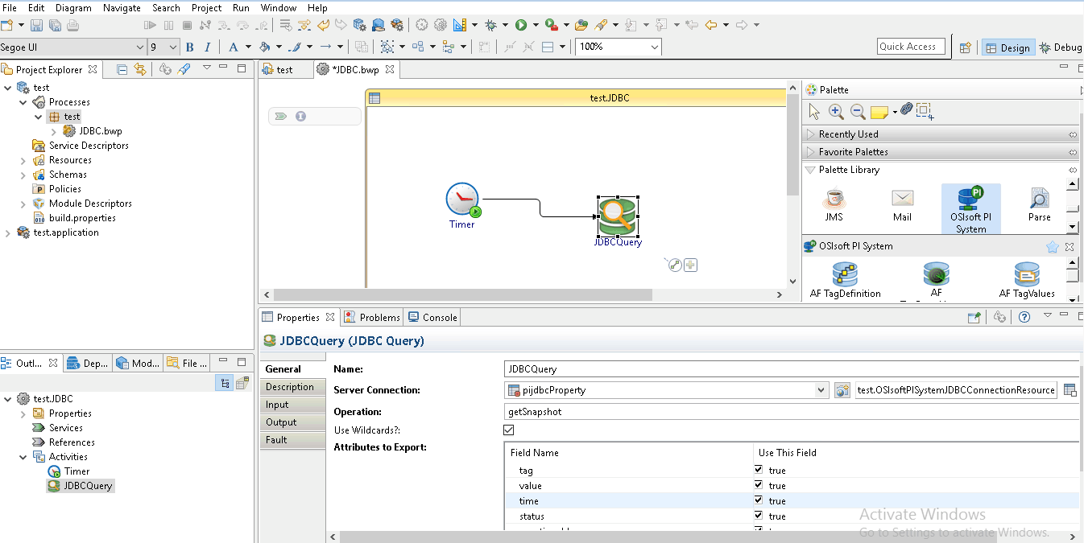Click the Zoom In palette tool
Screen dimensions: 1084x543
[x=836, y=112]
